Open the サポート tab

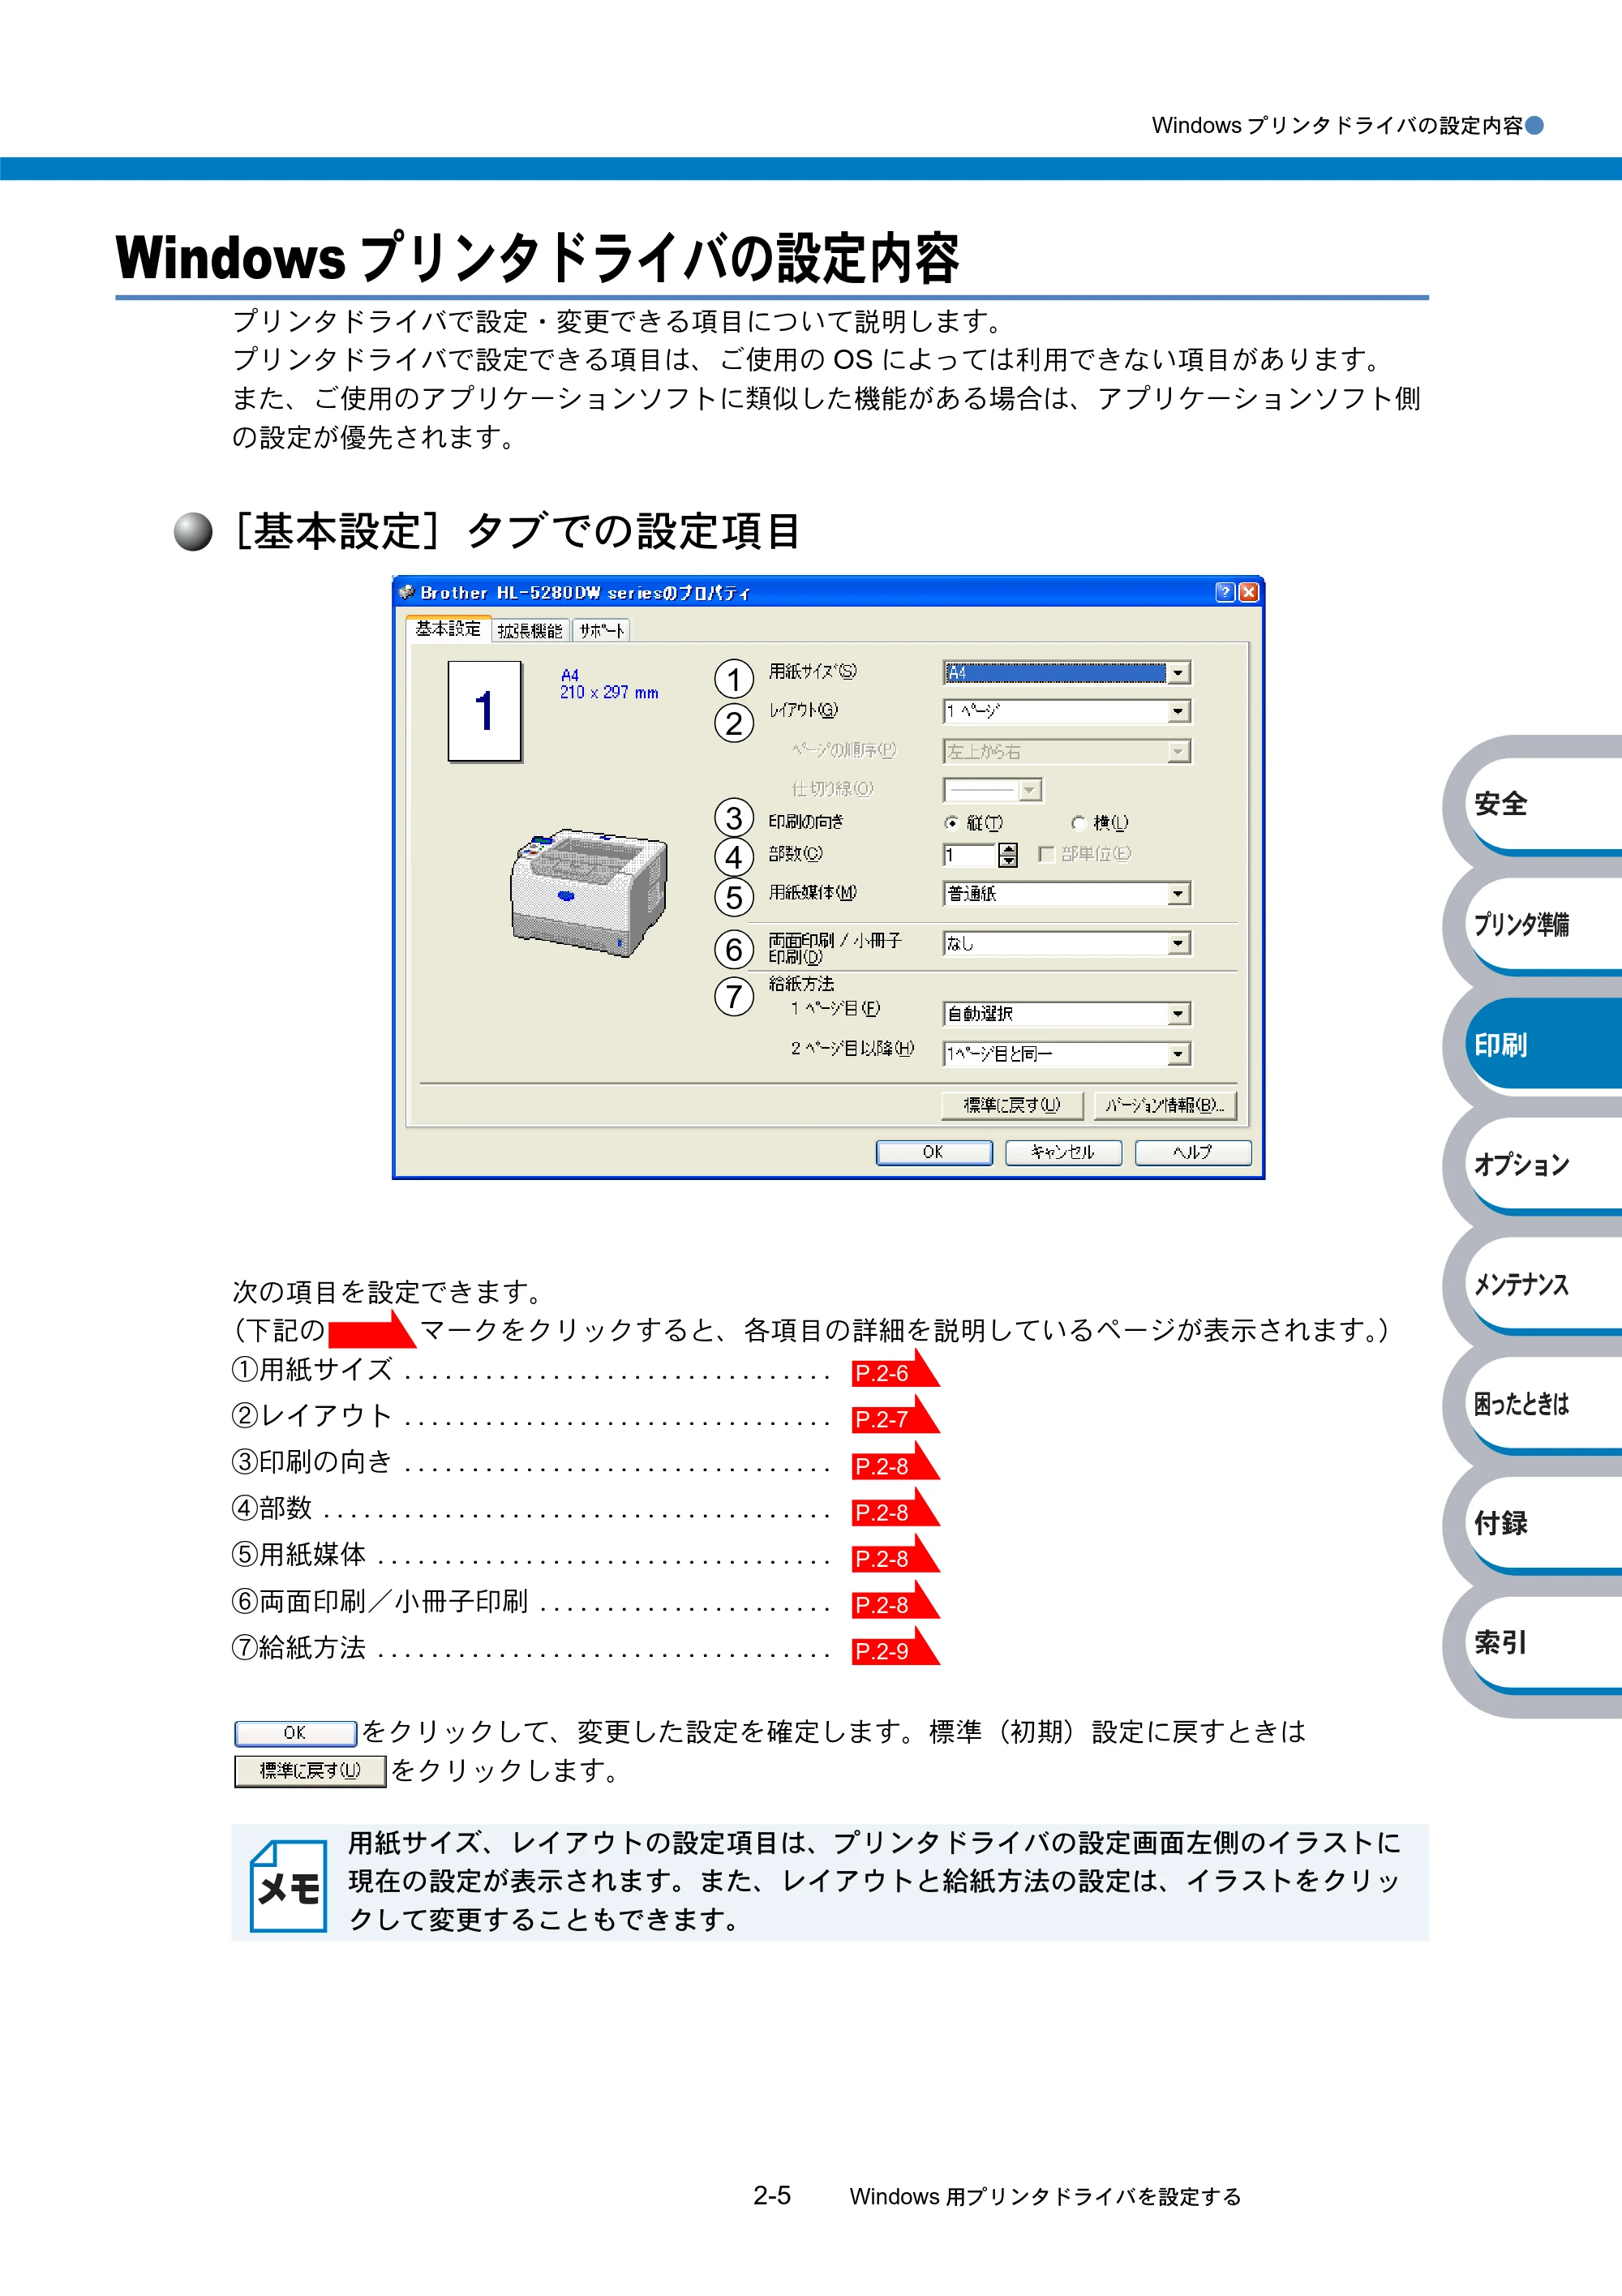point(601,630)
